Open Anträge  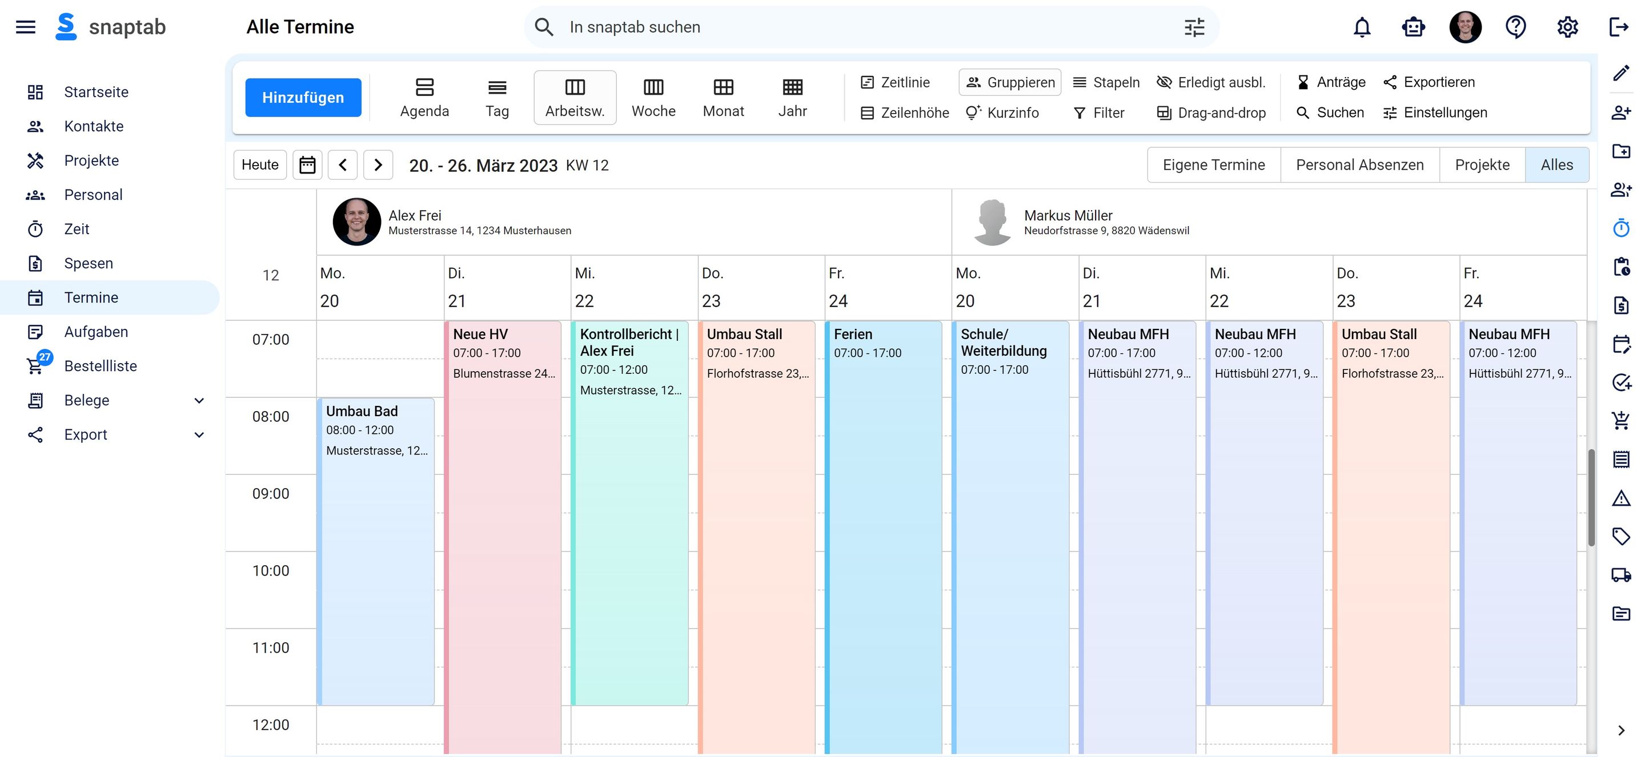pos(1331,82)
